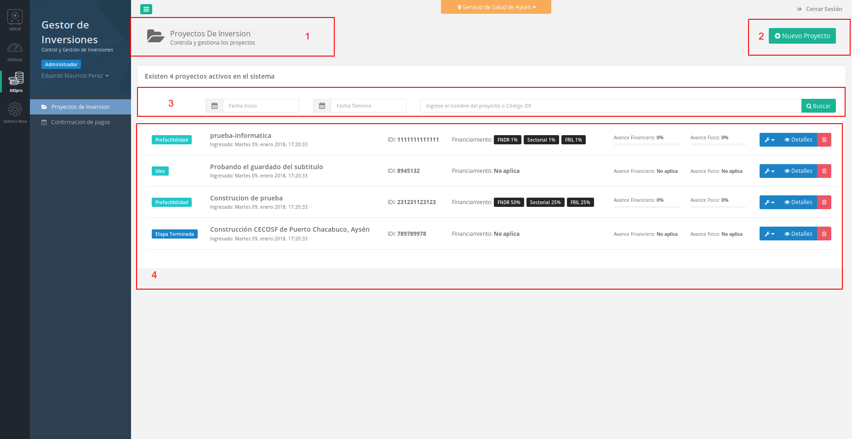Focus the project name or IDI search field
Image resolution: width=852 pixels, height=439 pixels.
click(x=610, y=106)
